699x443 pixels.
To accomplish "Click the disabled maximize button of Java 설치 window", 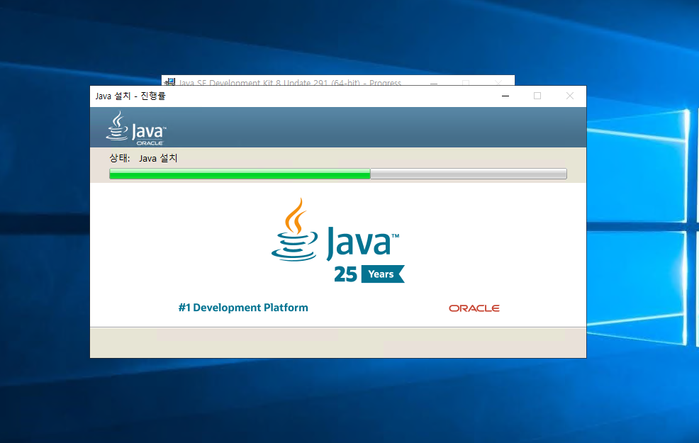I will pyautogui.click(x=537, y=96).
